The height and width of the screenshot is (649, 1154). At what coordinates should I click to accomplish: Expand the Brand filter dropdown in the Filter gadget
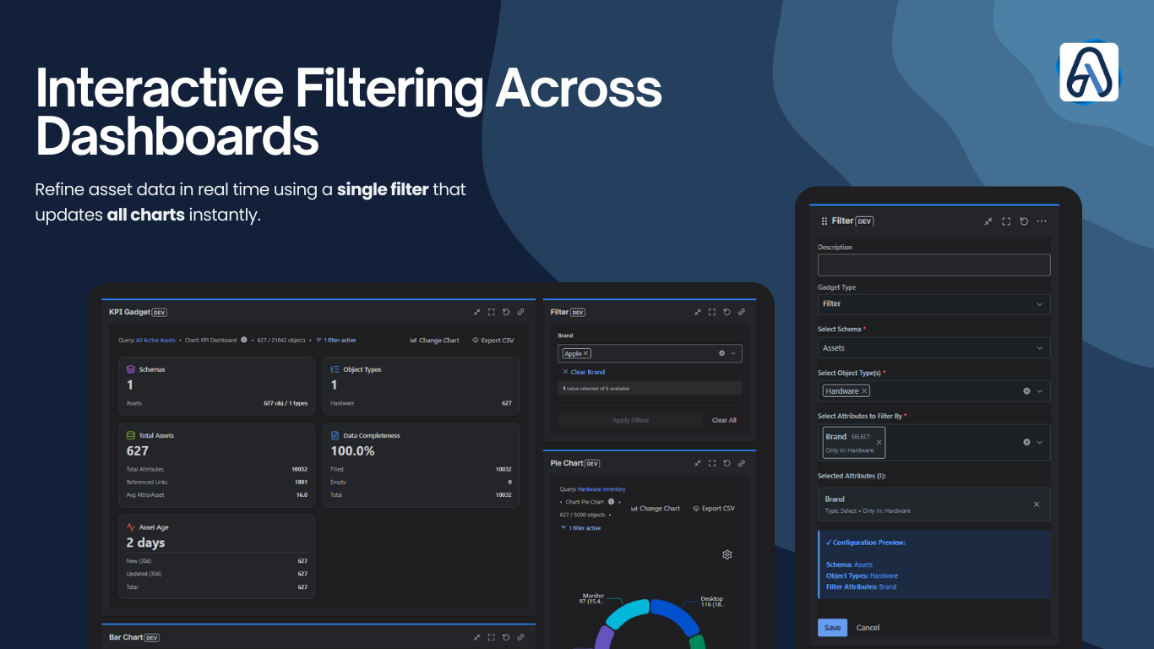733,353
